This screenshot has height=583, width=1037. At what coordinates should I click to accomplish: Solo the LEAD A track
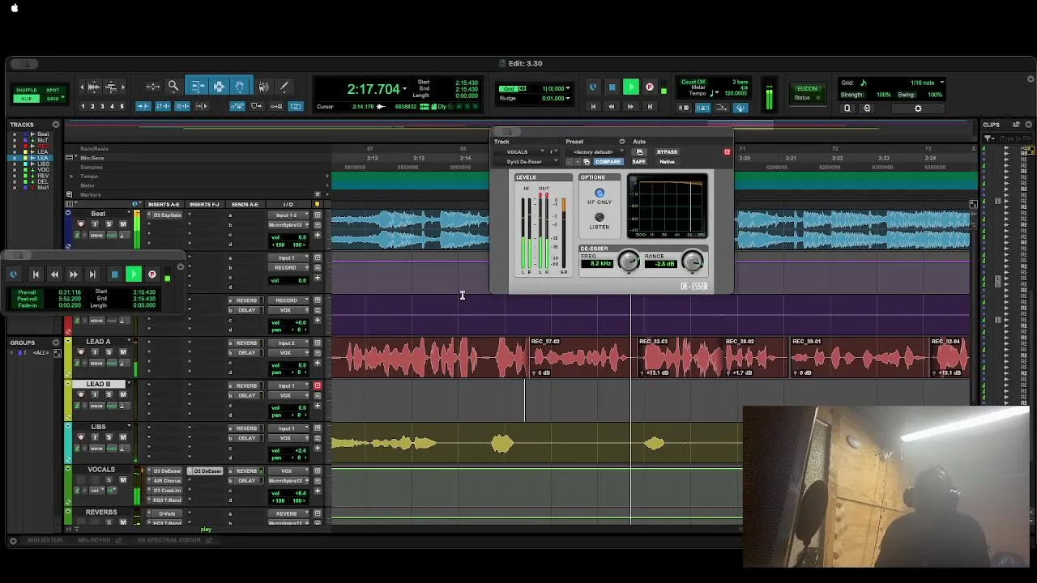(x=109, y=351)
